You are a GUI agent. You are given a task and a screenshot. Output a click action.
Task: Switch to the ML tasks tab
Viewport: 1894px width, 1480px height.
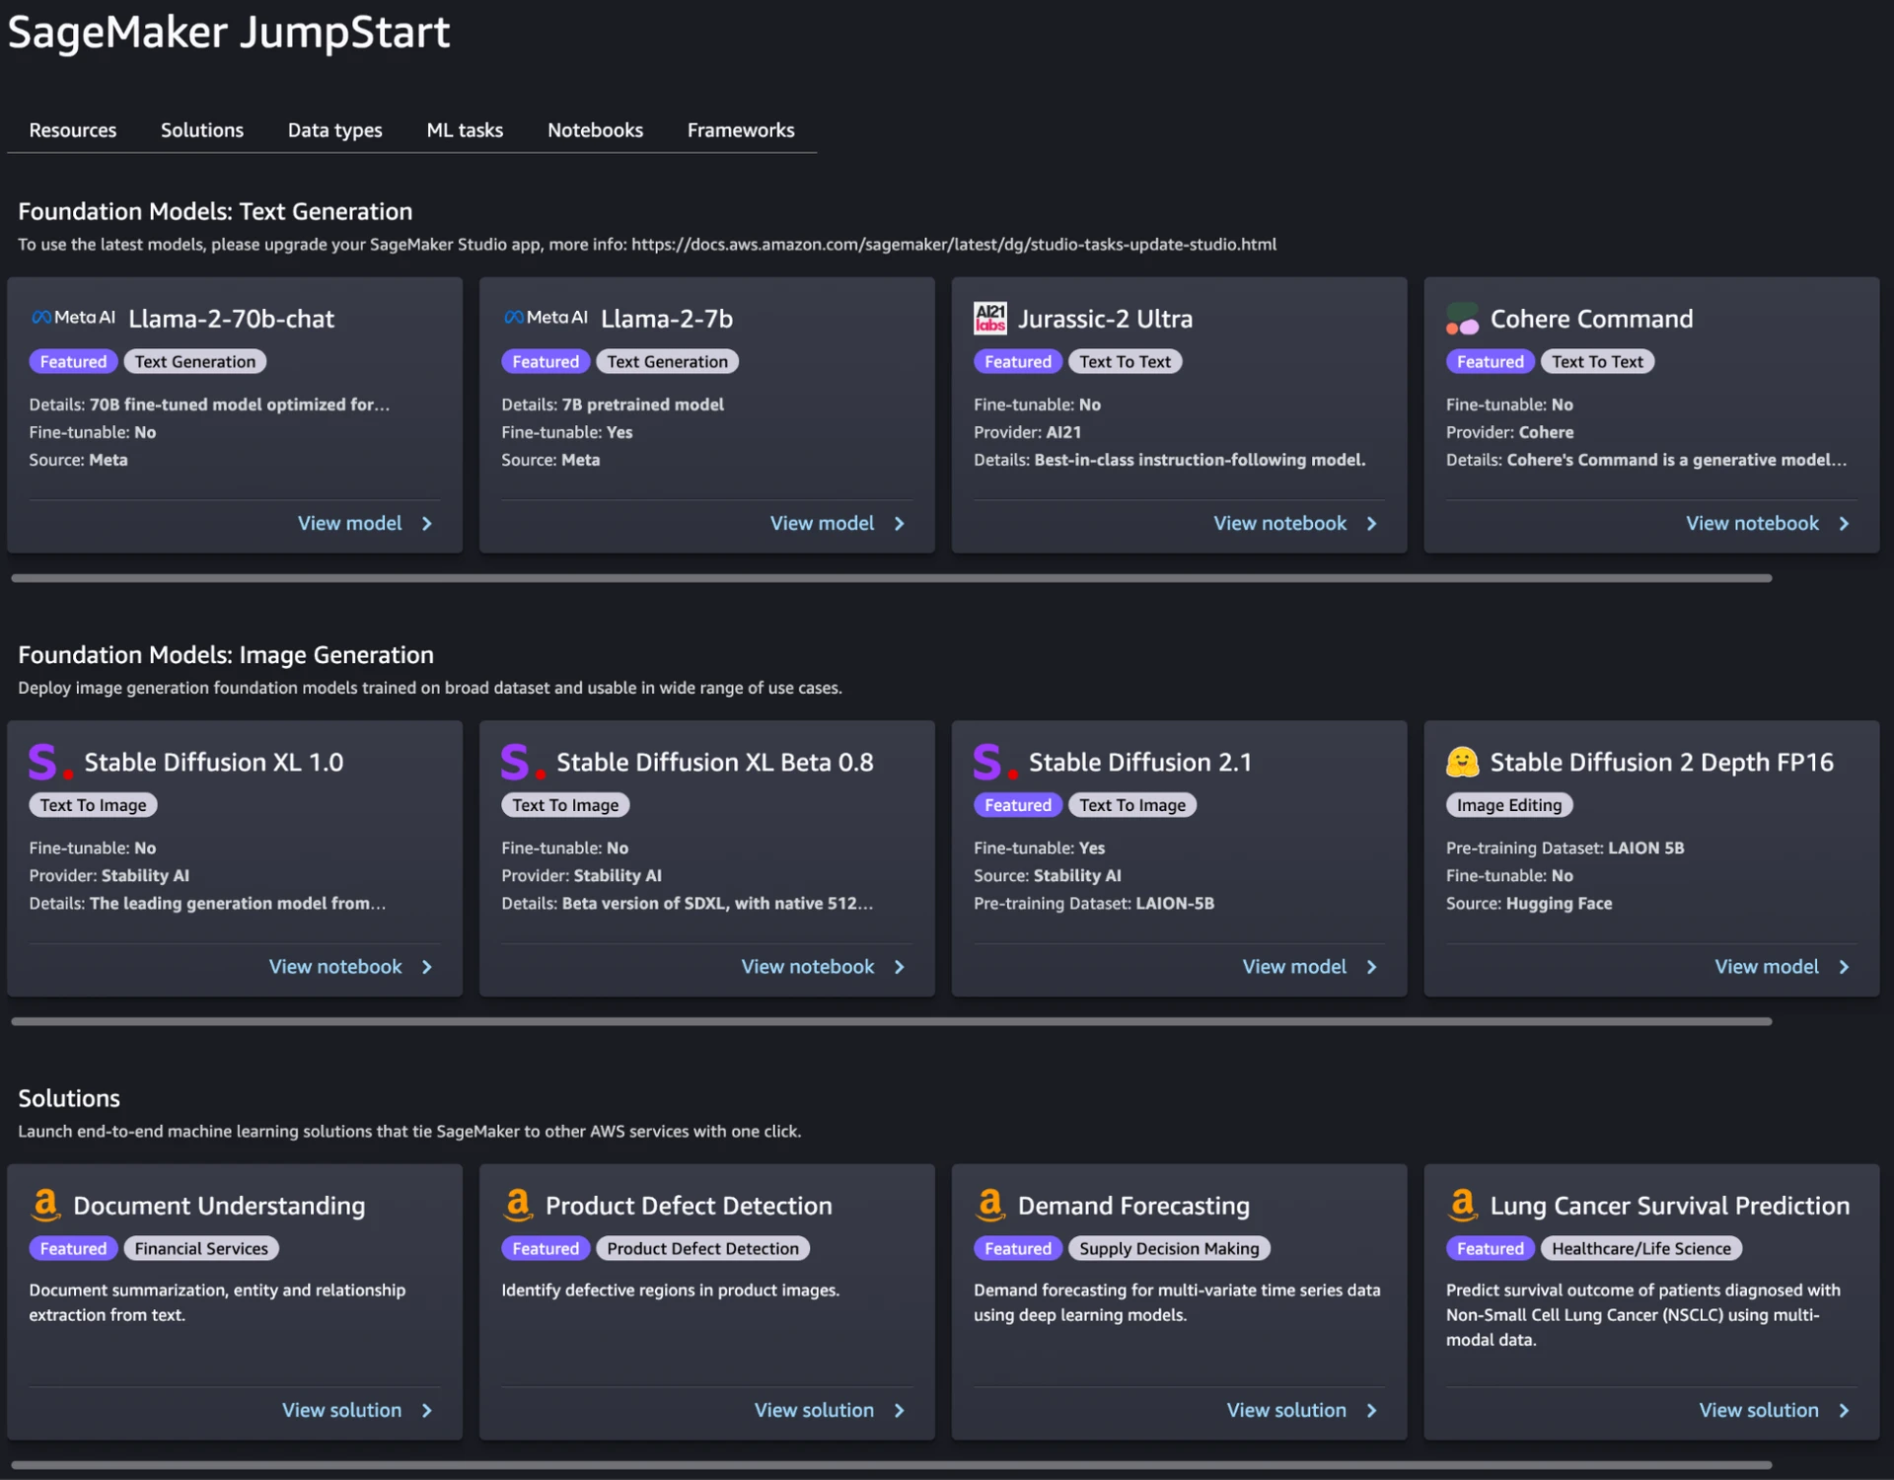pos(465,130)
